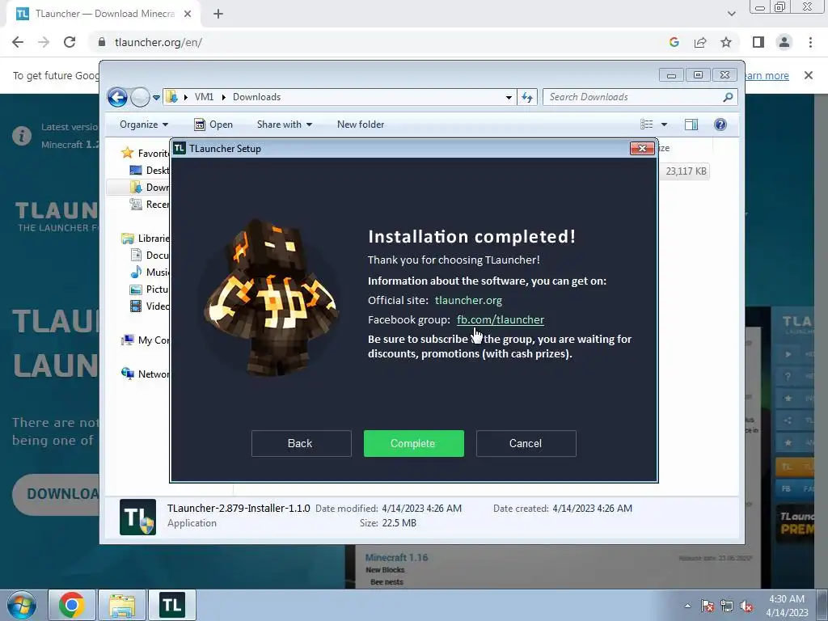Open the Share with menu
Image resolution: width=828 pixels, height=621 pixels.
tap(284, 125)
